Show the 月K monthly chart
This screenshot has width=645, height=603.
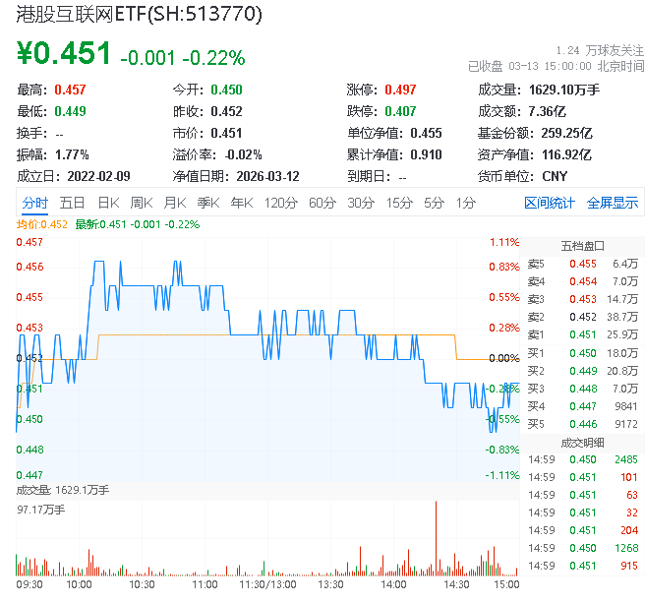click(175, 203)
